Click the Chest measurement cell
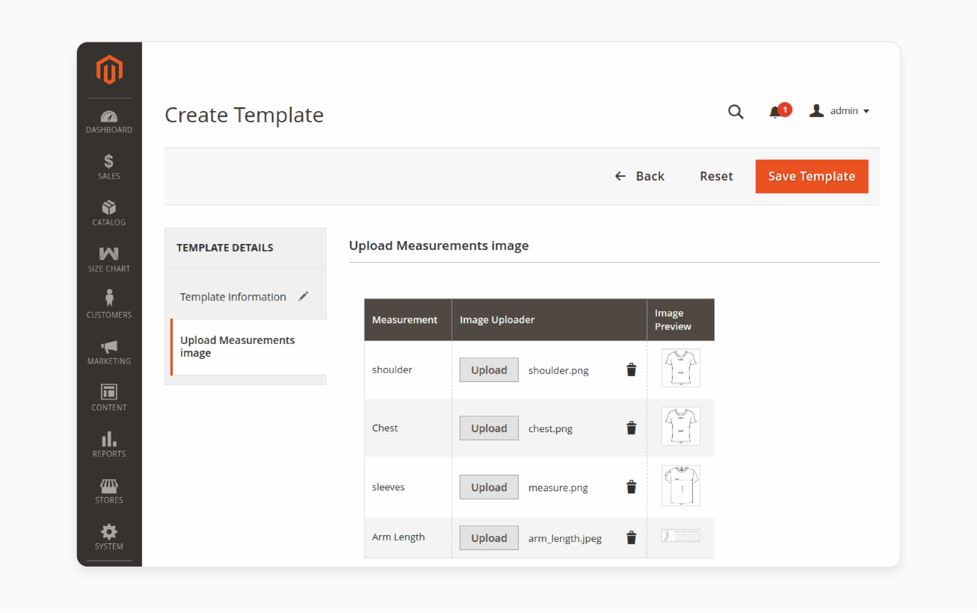977x613 pixels. (x=408, y=428)
